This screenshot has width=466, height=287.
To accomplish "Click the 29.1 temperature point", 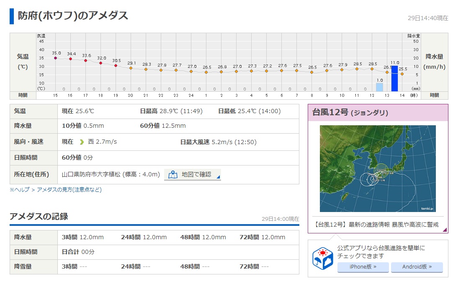I will tap(131, 68).
